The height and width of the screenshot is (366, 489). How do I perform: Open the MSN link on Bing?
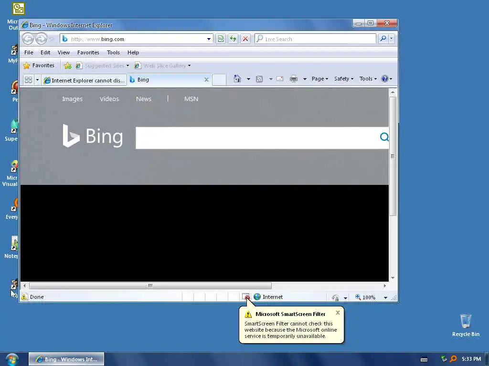tap(191, 99)
